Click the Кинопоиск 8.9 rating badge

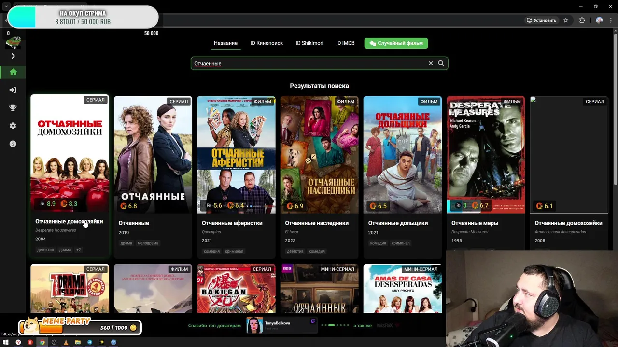pos(48,204)
